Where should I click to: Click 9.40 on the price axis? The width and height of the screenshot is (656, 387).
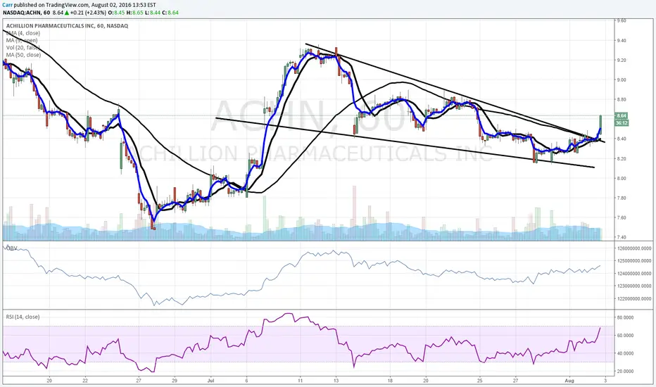click(621, 41)
